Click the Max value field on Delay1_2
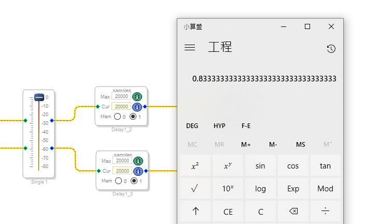This screenshot has width=365, height=224. [121, 96]
